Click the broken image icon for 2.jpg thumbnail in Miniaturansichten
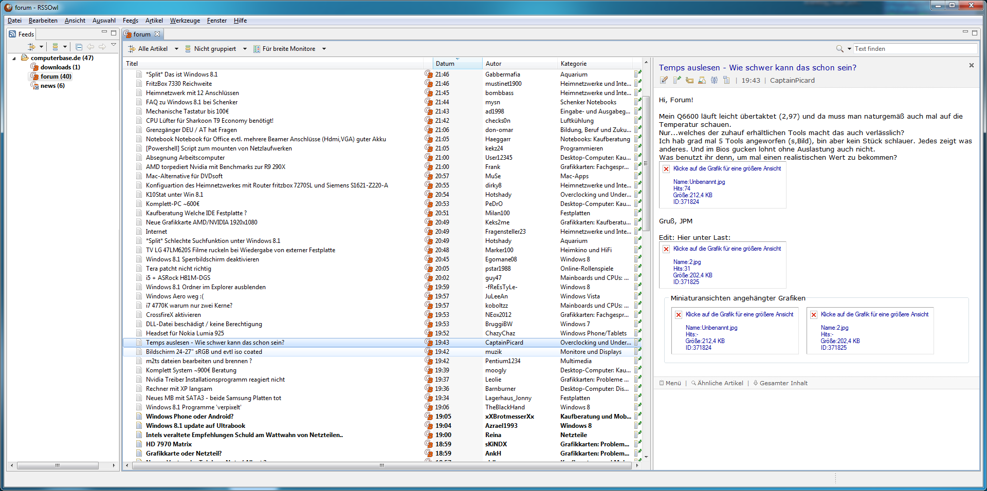987x491 pixels. pos(814,315)
